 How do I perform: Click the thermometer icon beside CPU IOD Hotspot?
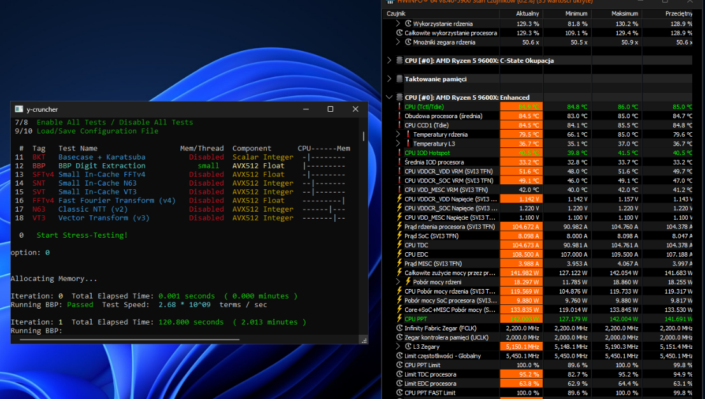399,152
